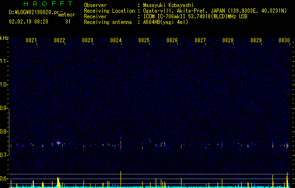Image resolution: width=295 pixels, height=188 pixels.
Task: Click the bright meteor echo near 0822
Action: [58, 143]
